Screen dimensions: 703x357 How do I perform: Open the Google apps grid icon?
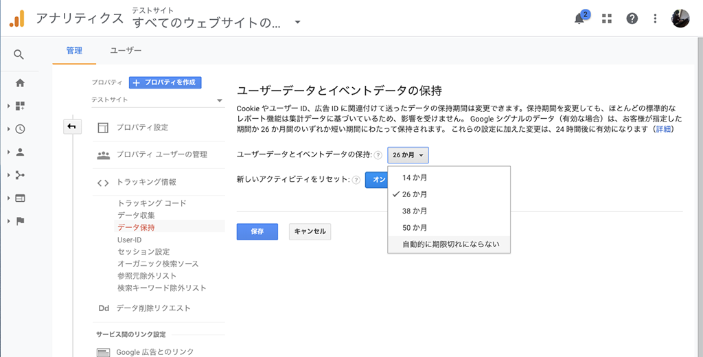tap(607, 19)
